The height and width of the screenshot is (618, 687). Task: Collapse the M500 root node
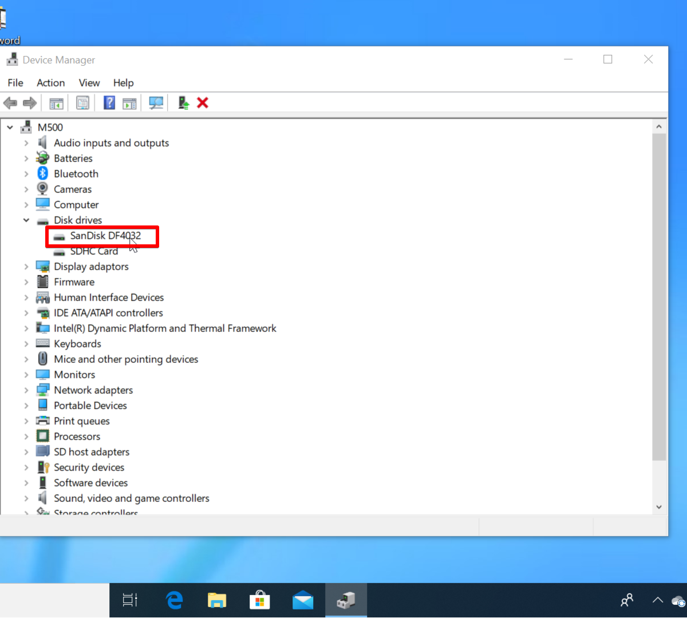click(10, 128)
